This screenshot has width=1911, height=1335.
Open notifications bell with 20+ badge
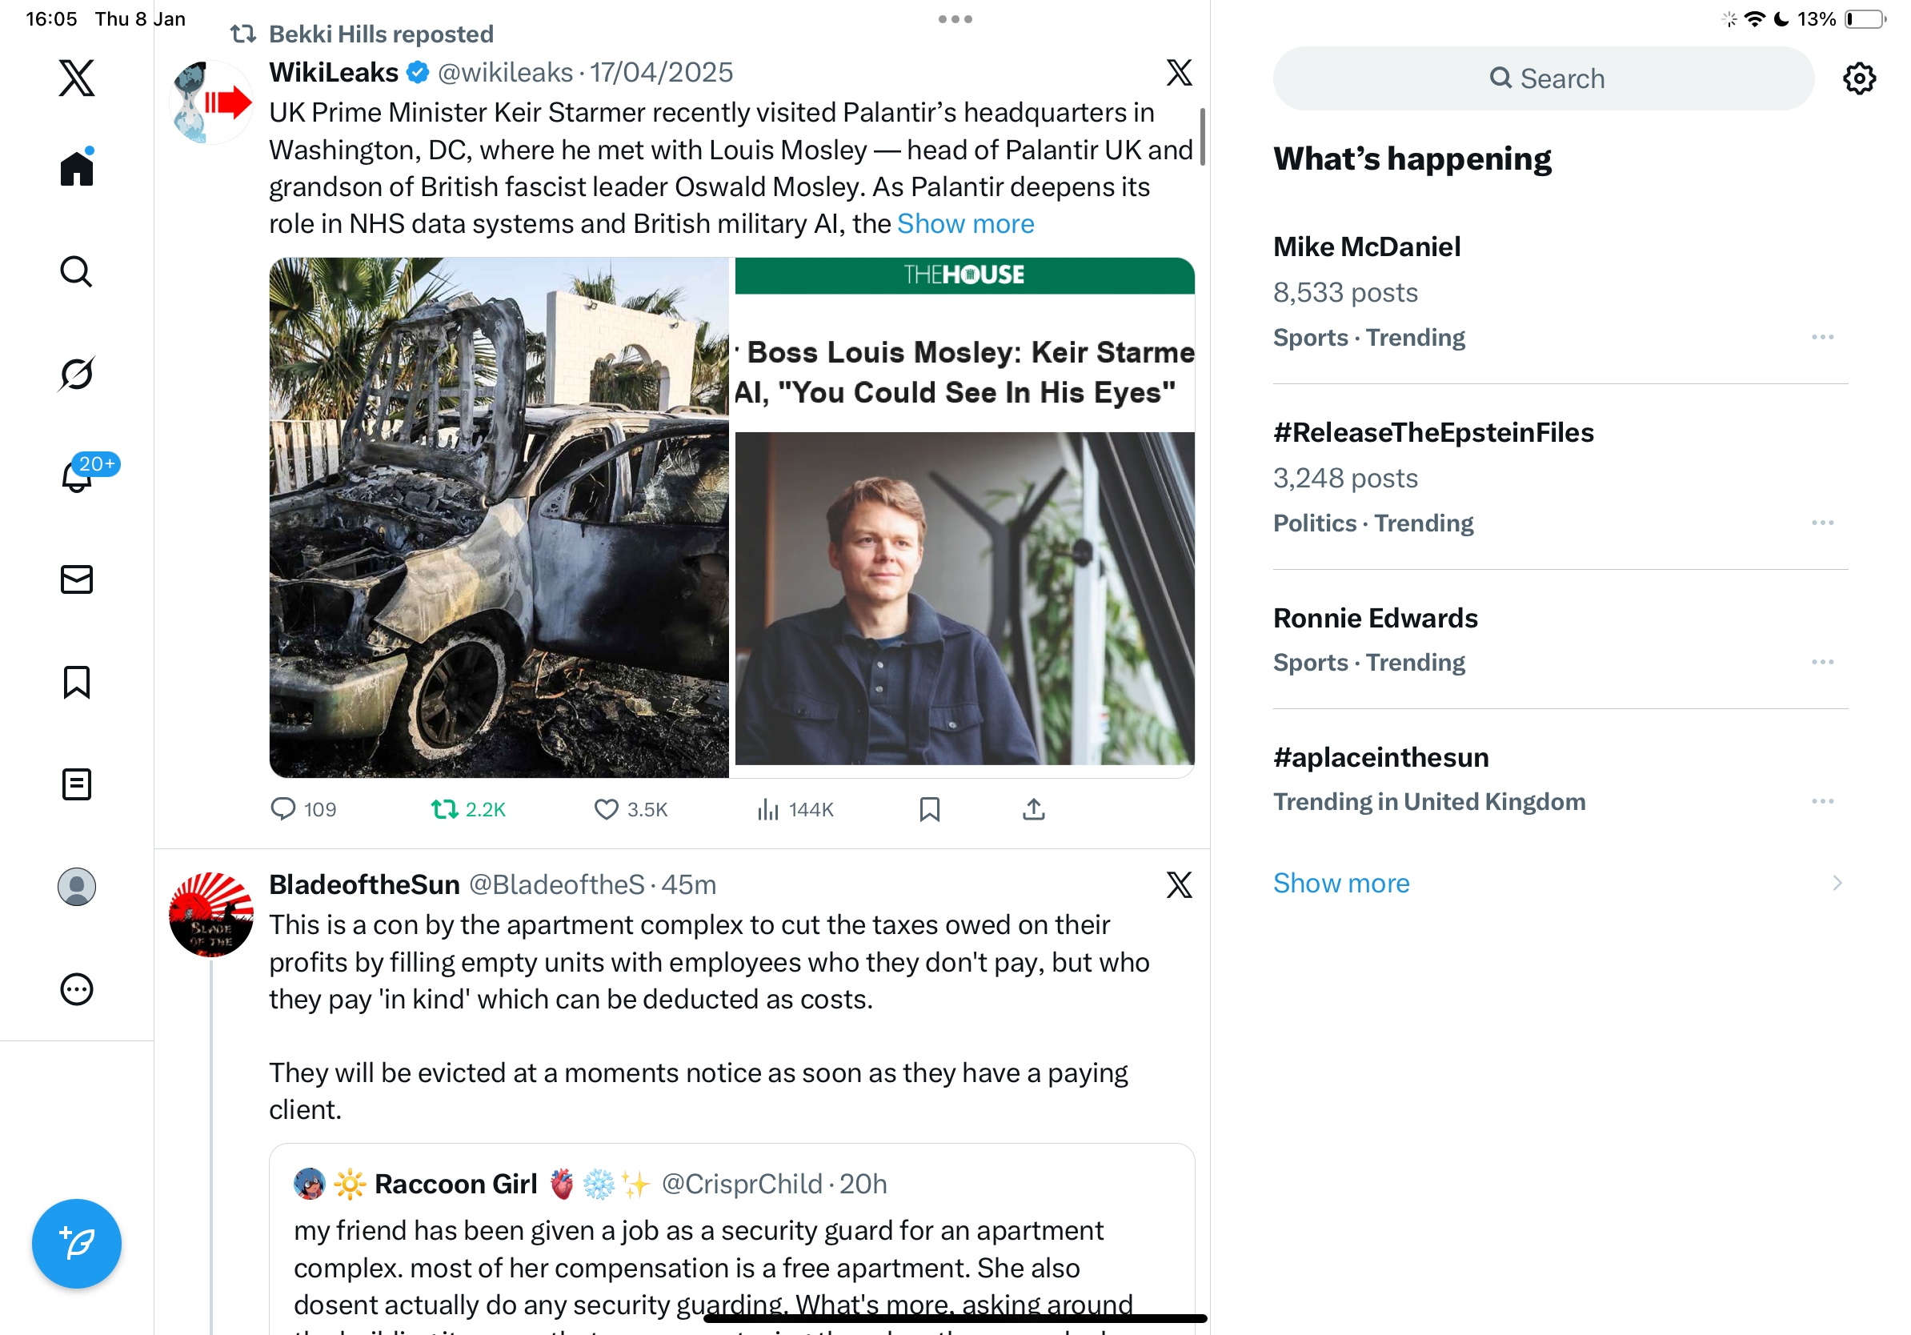pos(77,476)
